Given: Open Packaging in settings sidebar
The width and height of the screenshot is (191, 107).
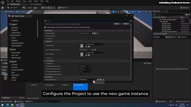Looking at the screenshot, I should click(x=15, y=40).
